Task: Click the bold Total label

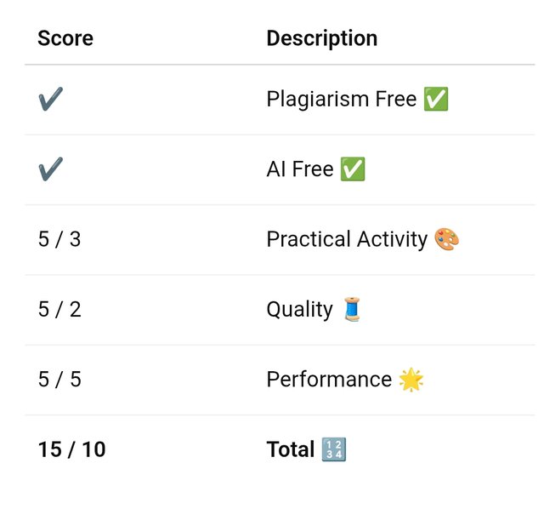Action: (291, 449)
